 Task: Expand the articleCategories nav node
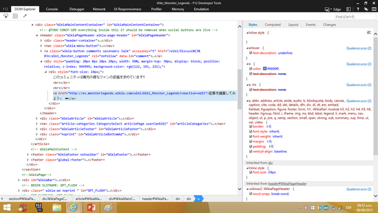click(37, 123)
